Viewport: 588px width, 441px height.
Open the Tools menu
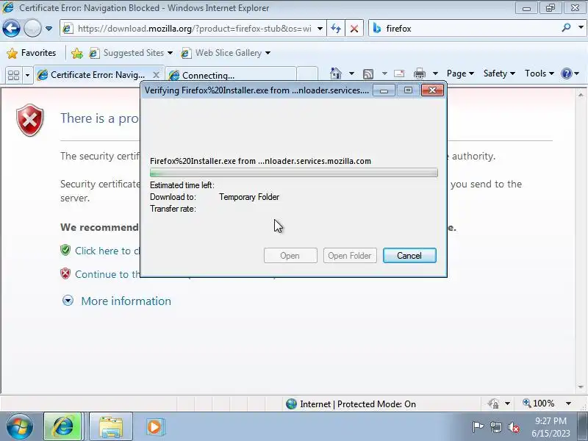pyautogui.click(x=539, y=73)
